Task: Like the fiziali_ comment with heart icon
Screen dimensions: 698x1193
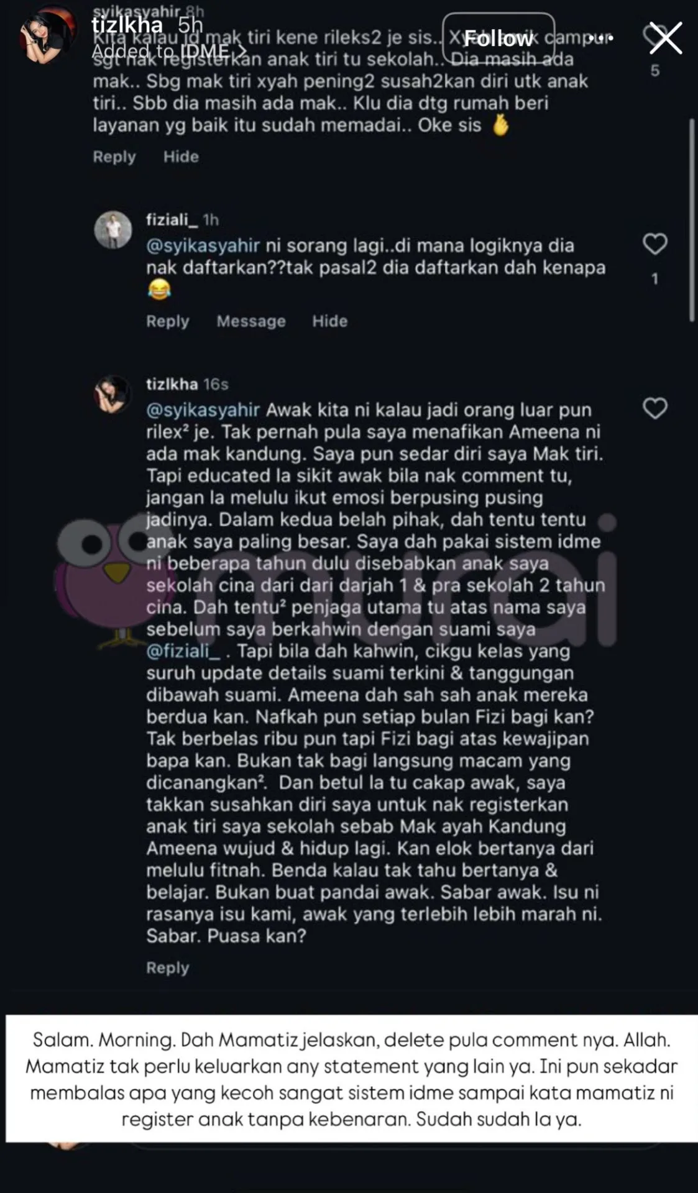Action: (x=654, y=244)
